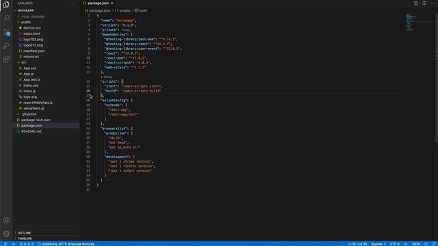The width and height of the screenshot is (438, 246).
Task: Click the feedback icon in status bar
Action: [426, 244]
